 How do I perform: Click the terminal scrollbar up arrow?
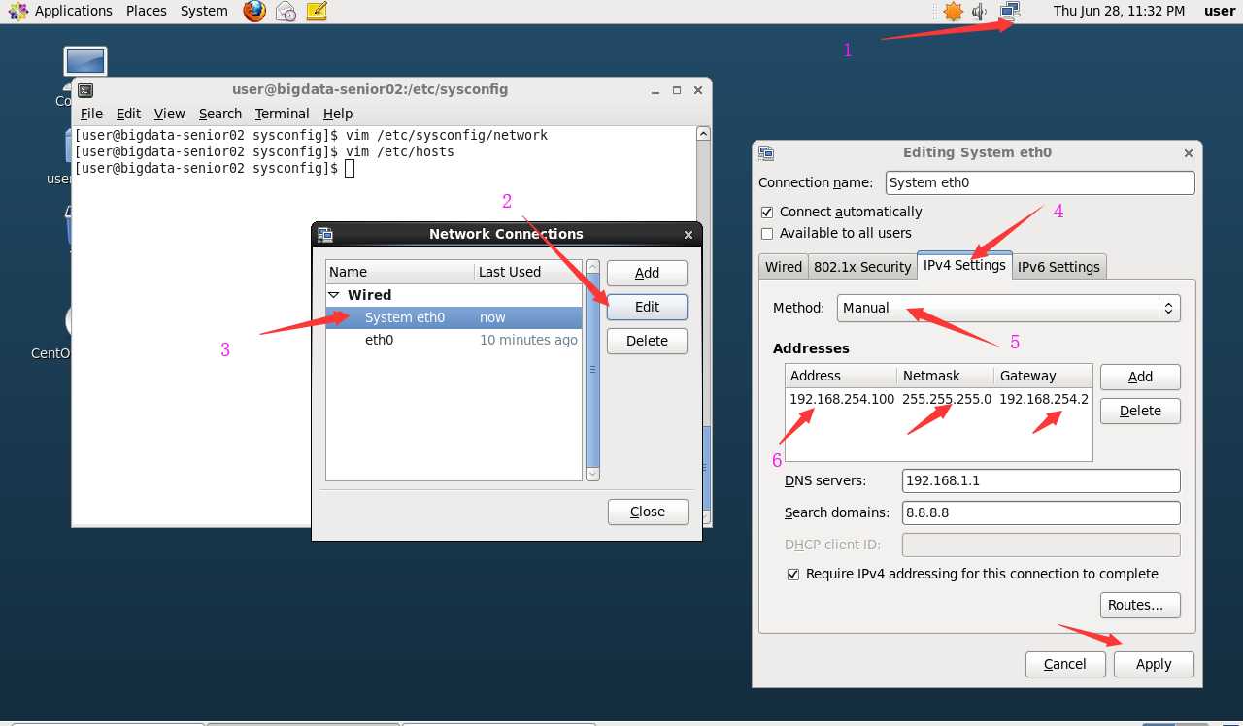[704, 134]
